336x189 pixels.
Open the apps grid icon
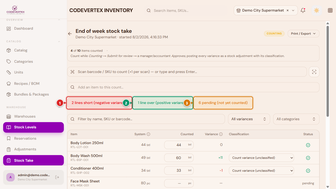coord(330,10)
